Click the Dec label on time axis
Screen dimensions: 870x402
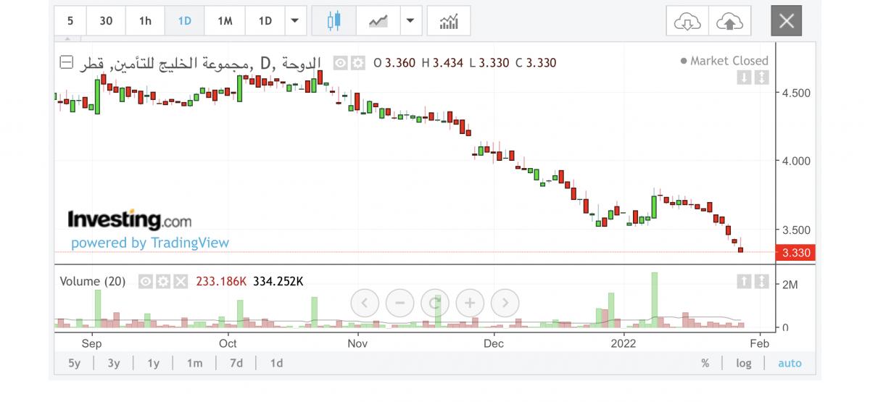(x=494, y=343)
